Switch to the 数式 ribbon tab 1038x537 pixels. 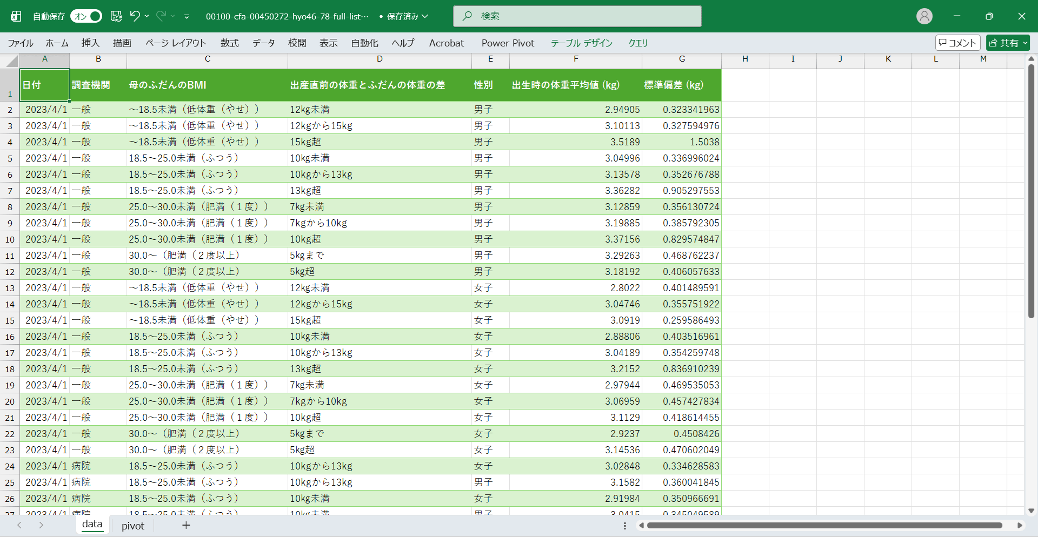click(229, 43)
